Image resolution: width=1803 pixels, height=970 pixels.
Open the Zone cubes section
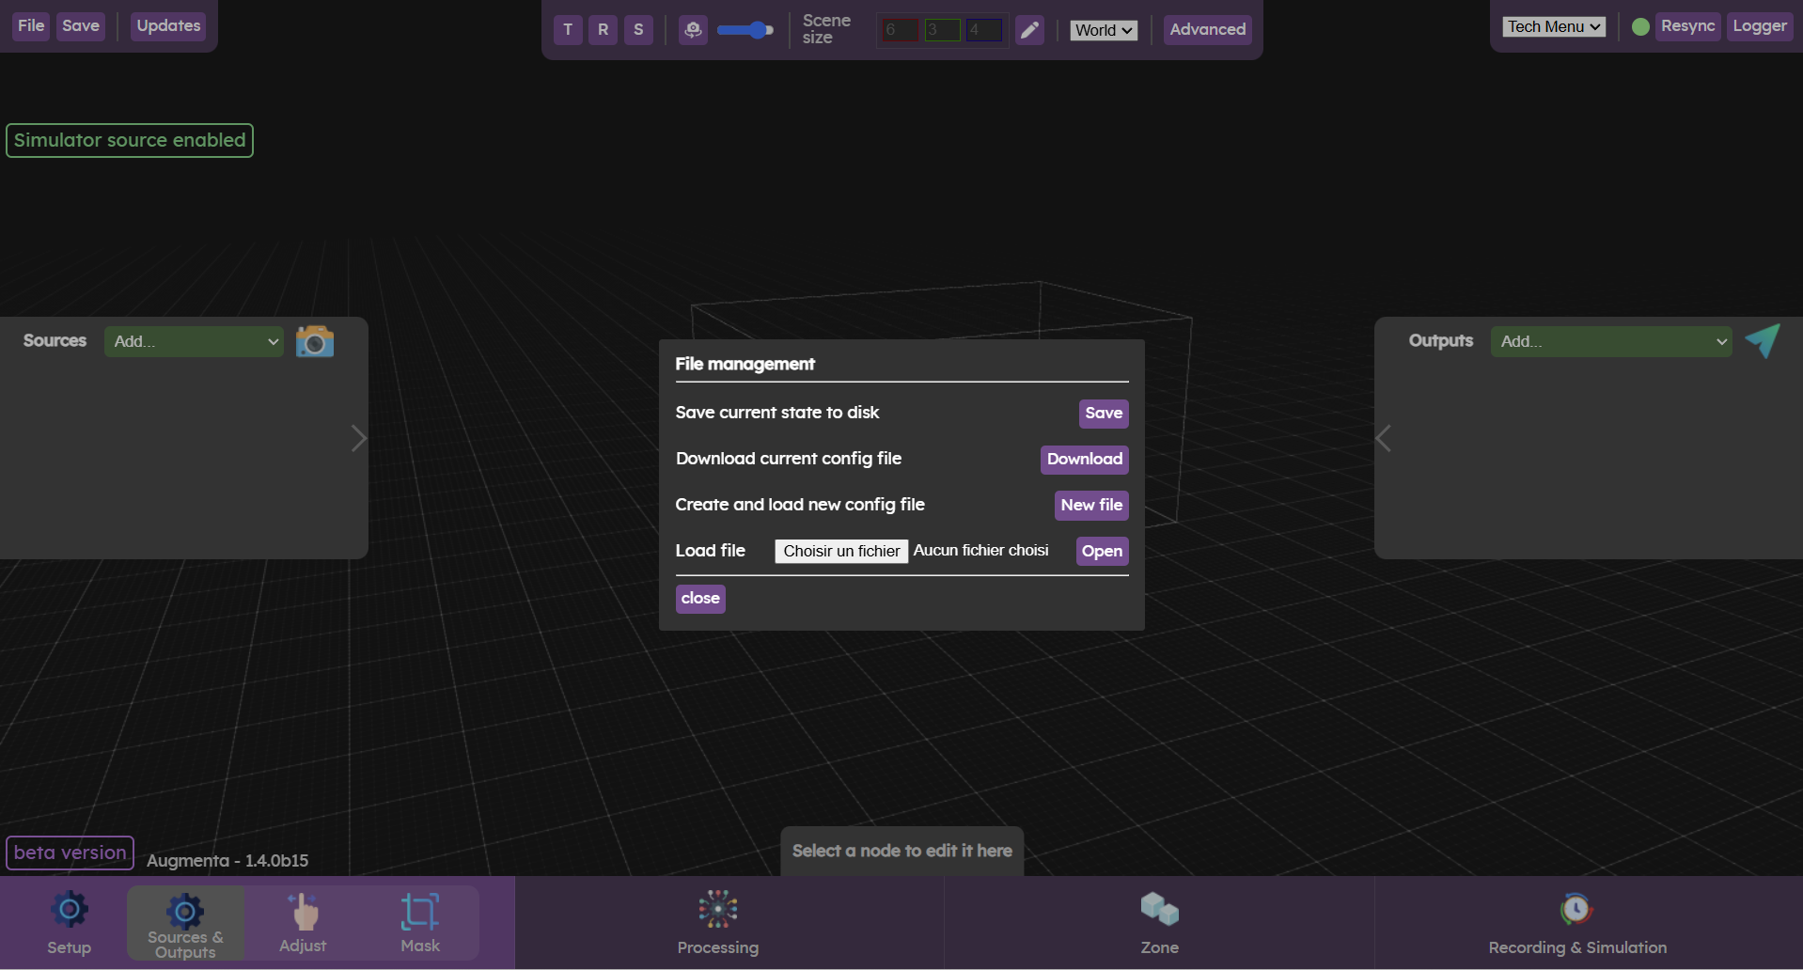click(1160, 923)
